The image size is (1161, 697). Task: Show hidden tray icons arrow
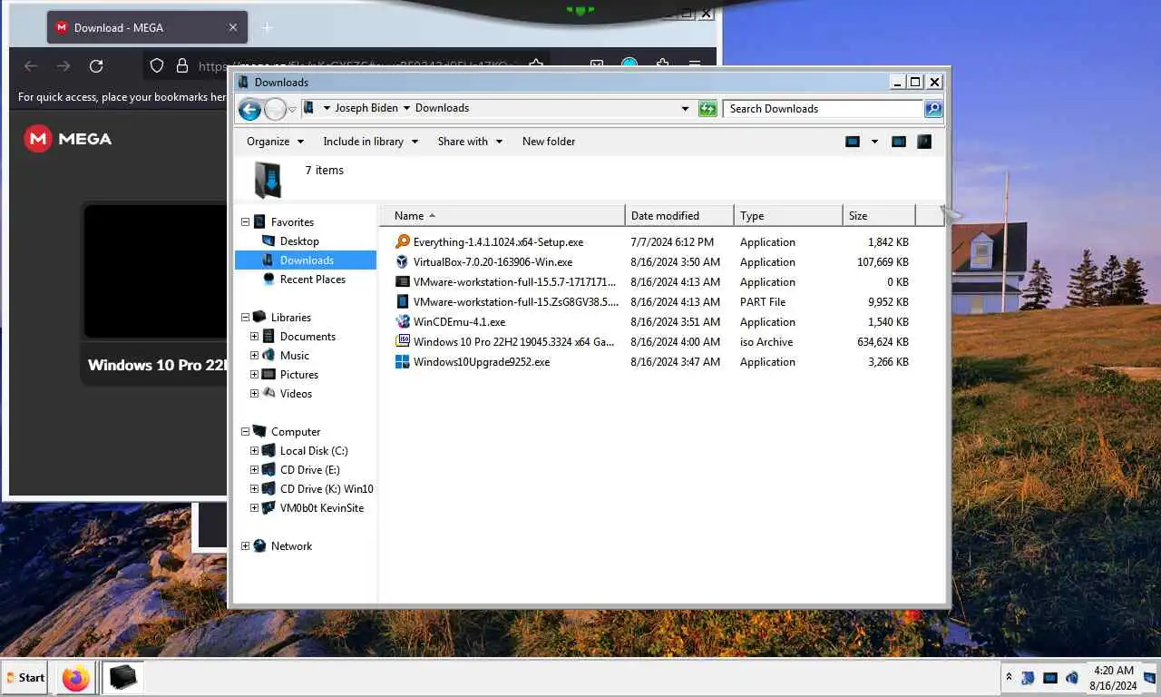[1009, 678]
